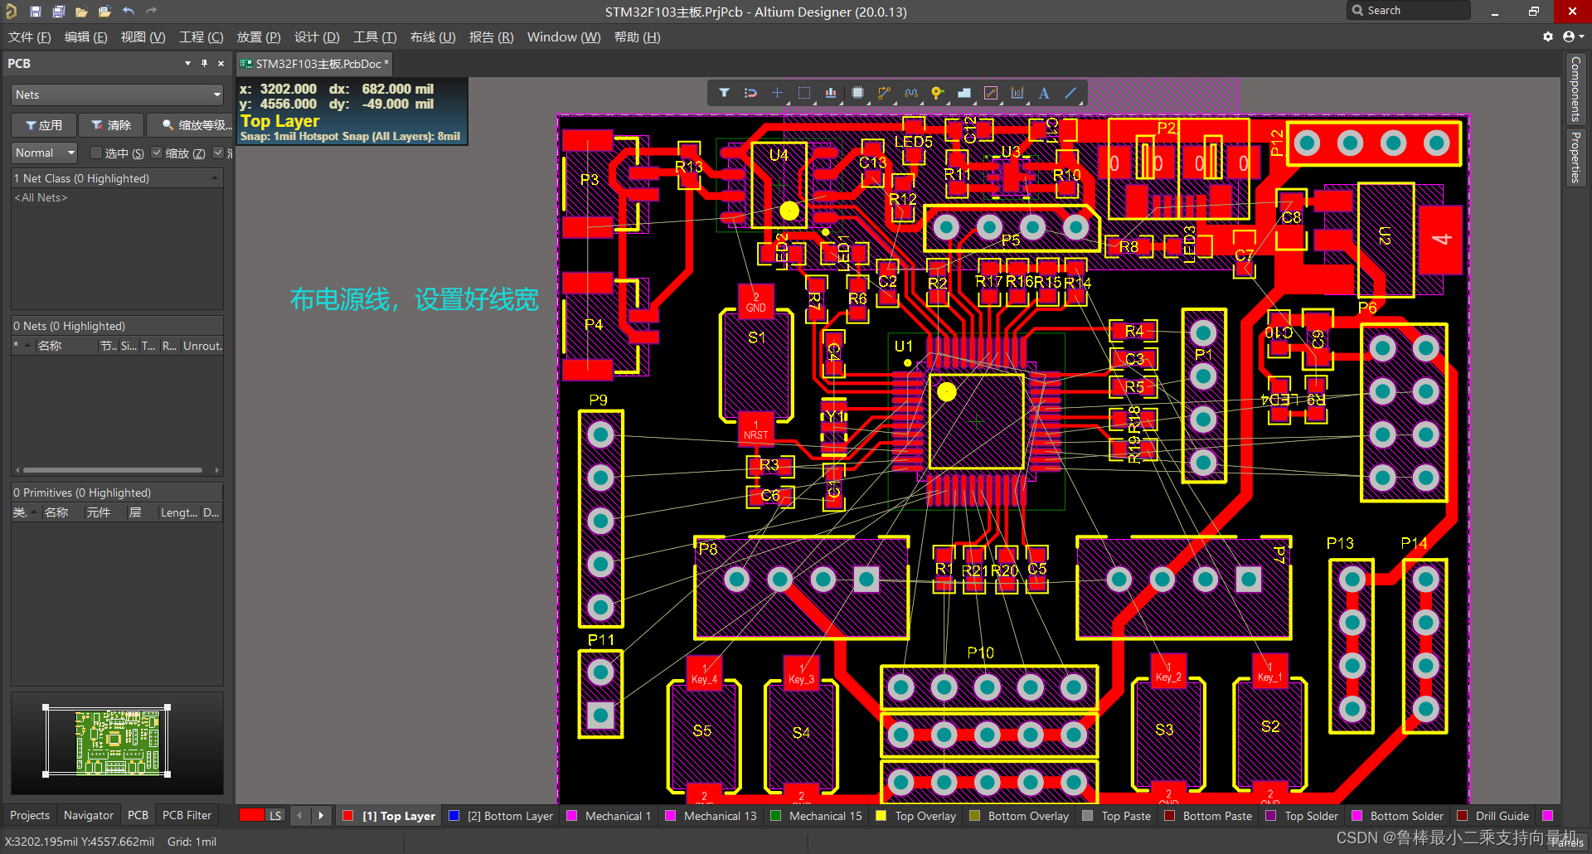Viewport: 1592px width, 854px height.
Task: Open the align objects tool
Action: point(831,93)
